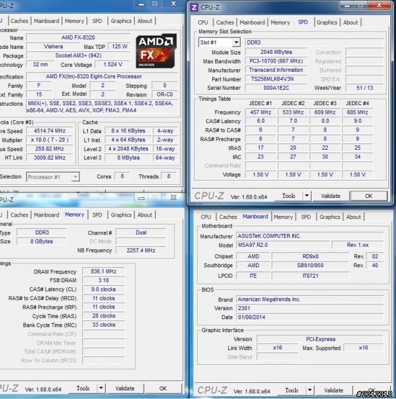Image resolution: width=396 pixels, height=399 pixels.
Task: Open Memory tab in the motherboard window
Action: click(x=283, y=217)
